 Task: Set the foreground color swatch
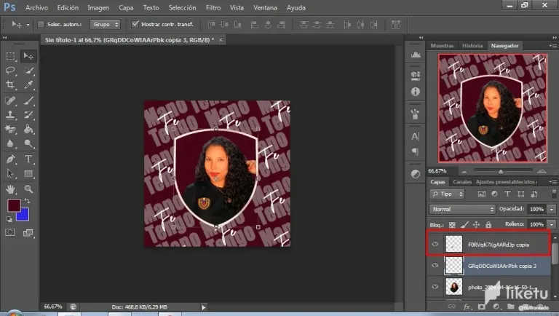pyautogui.click(x=14, y=205)
